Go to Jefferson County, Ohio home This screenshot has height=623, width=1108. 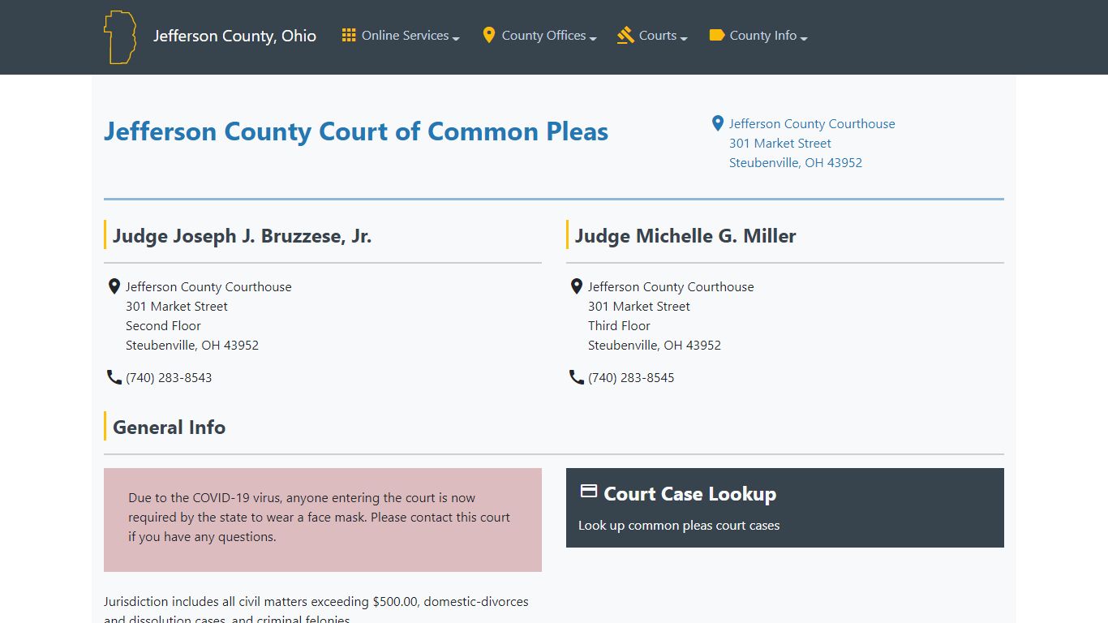coord(234,36)
